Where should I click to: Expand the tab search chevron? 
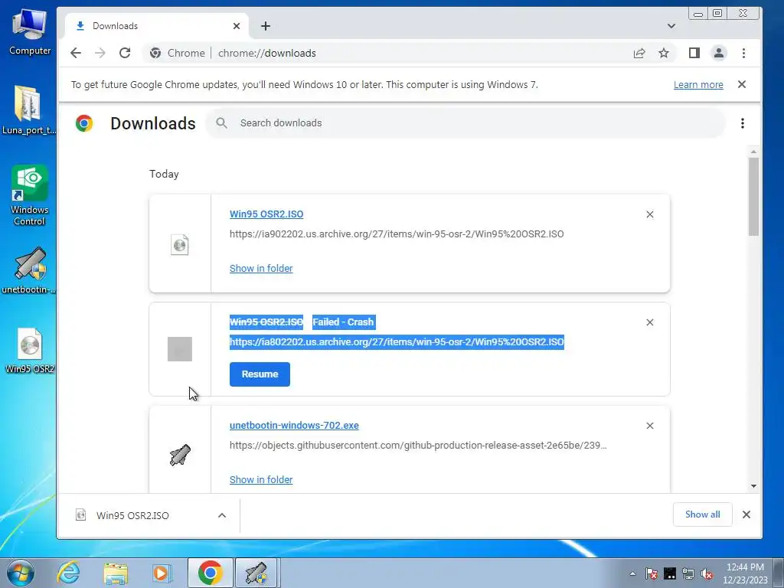click(671, 26)
